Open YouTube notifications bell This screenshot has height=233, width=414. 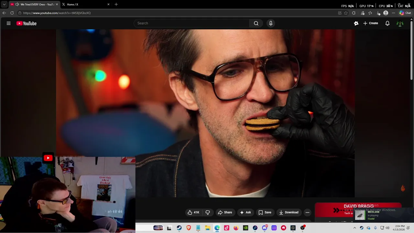click(x=387, y=23)
